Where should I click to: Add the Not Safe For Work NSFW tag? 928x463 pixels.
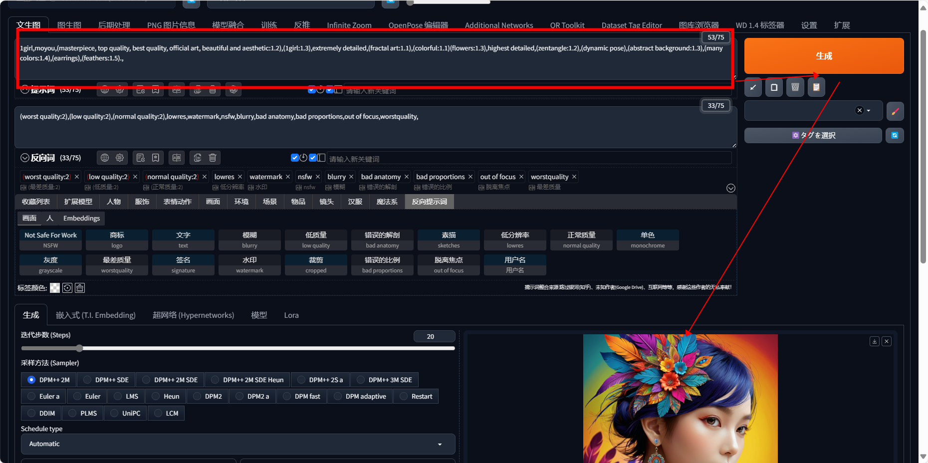[x=50, y=240]
